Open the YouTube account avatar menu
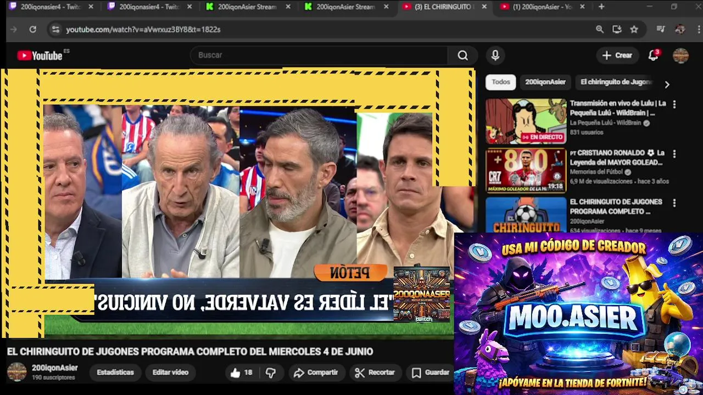 pos(680,55)
